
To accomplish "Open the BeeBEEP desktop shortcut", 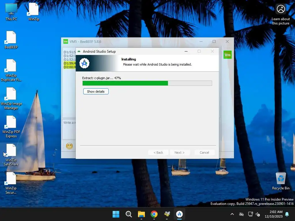I will click(11, 40).
